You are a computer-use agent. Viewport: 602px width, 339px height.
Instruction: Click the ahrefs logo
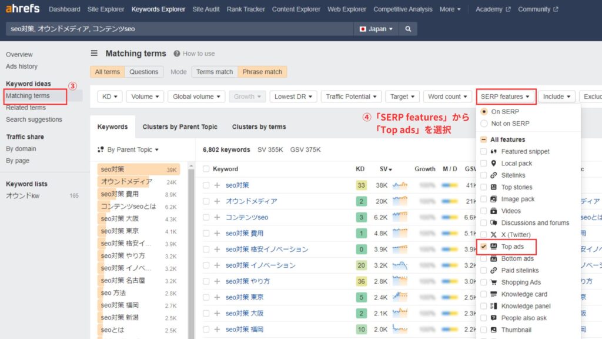pos(23,8)
